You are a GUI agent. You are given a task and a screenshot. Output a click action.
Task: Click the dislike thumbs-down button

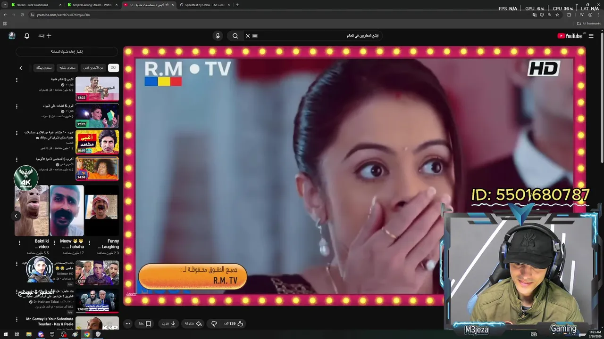(214, 323)
